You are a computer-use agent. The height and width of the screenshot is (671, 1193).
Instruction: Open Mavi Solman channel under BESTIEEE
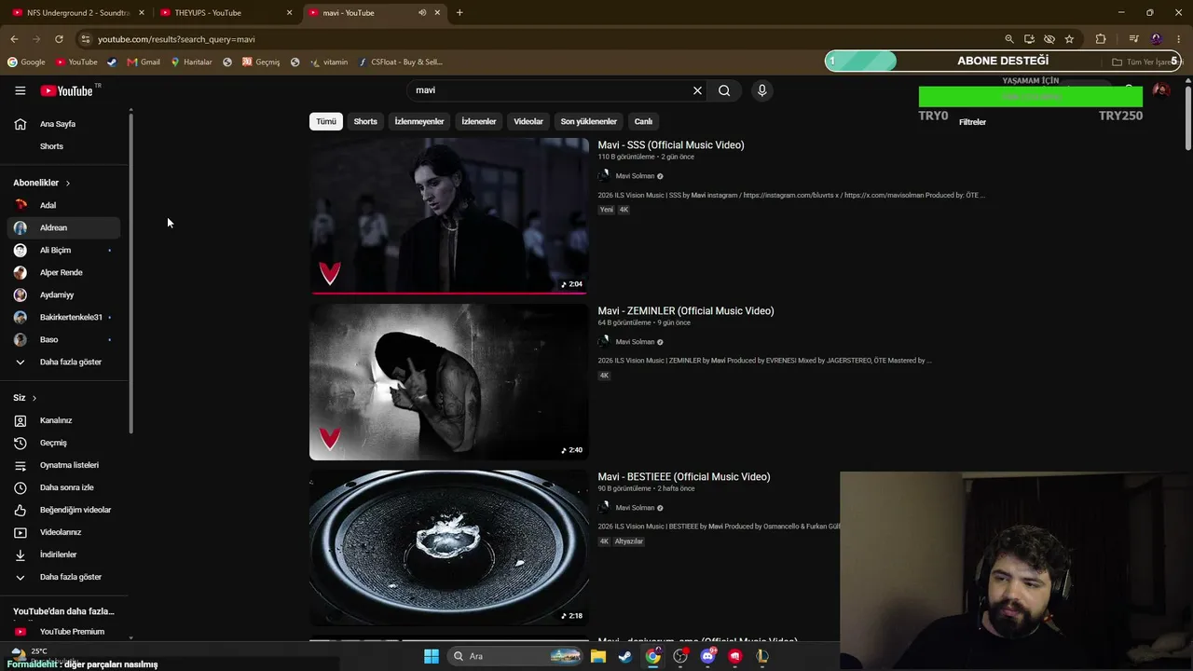pos(635,508)
